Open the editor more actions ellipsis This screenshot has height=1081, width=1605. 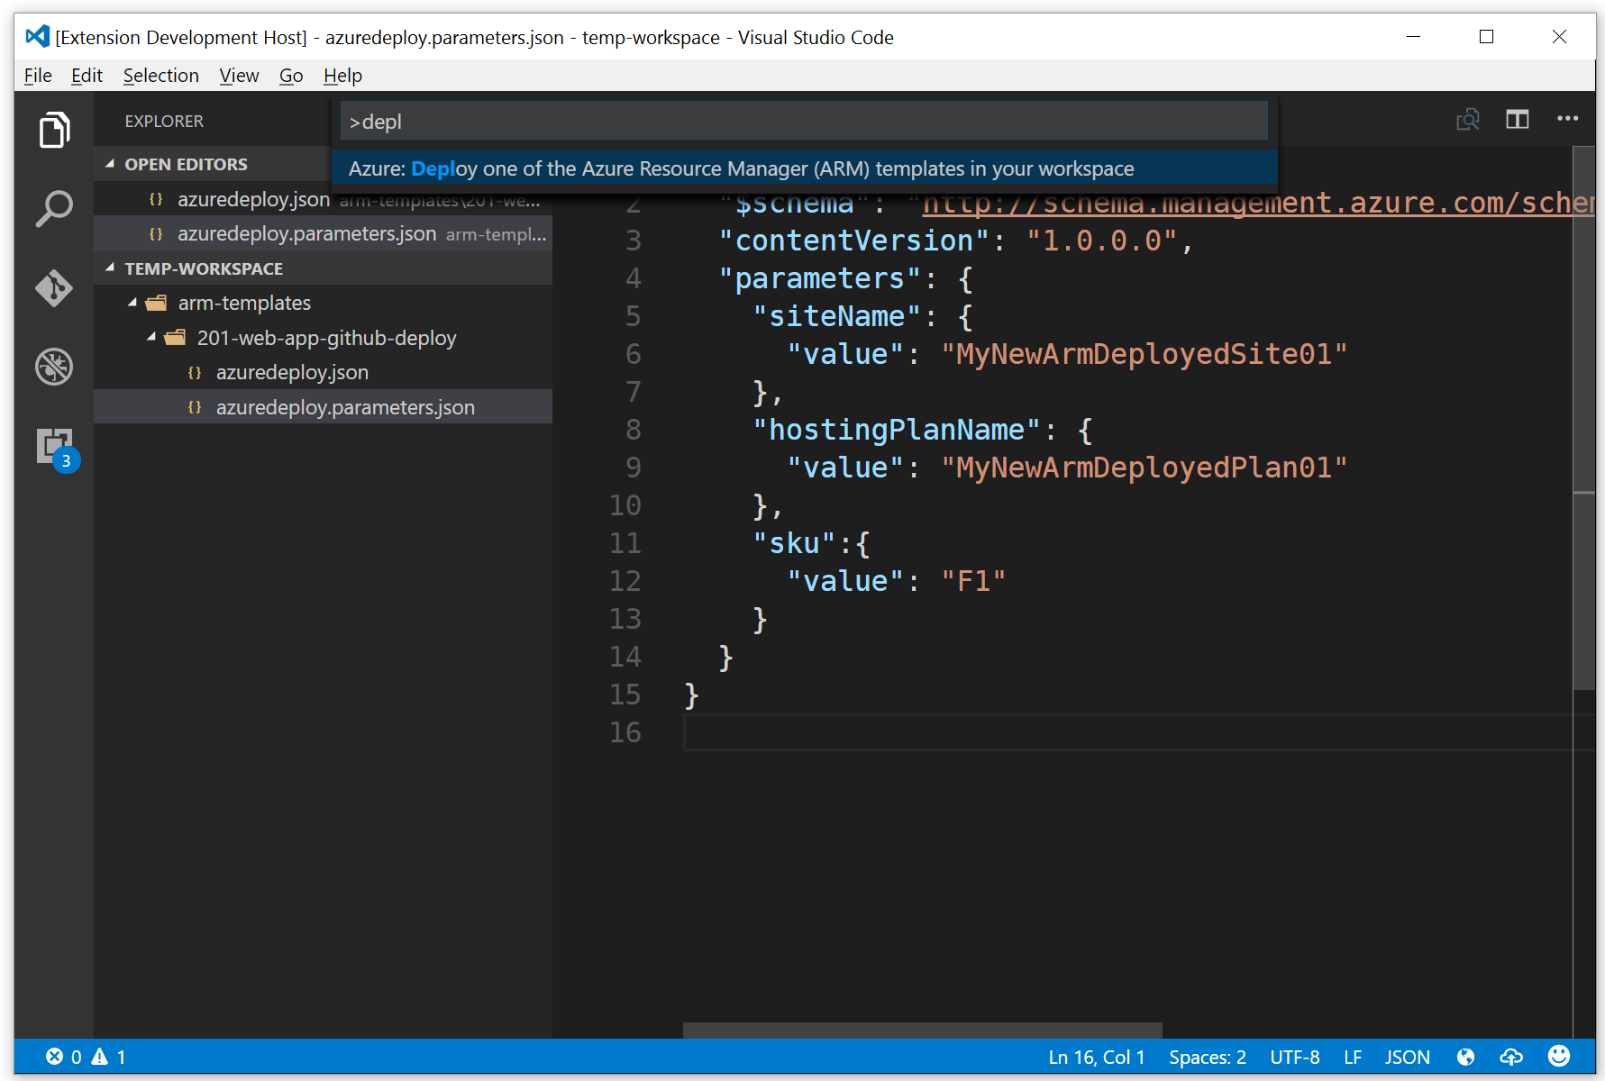(x=1567, y=119)
